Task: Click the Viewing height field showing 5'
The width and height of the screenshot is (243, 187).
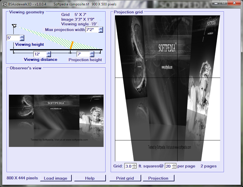Action: [13, 38]
